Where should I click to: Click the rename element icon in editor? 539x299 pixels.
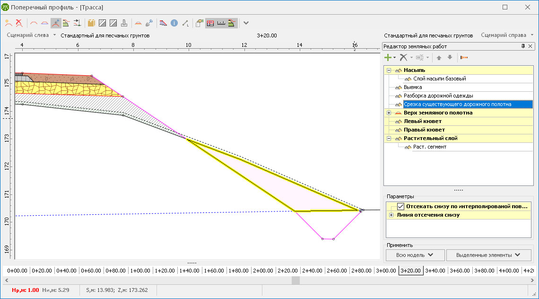coord(420,57)
